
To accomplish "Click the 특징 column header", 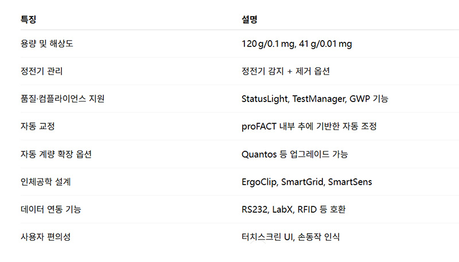I will [x=28, y=19].
